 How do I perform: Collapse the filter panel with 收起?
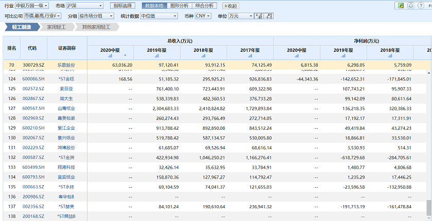[230, 6]
